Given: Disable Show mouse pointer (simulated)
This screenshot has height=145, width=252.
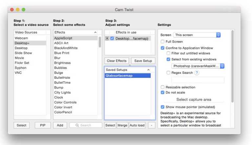Looking at the screenshot, I should click(x=162, y=107).
